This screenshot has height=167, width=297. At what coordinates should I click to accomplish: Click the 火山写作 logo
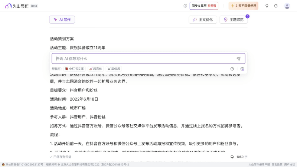pyautogui.click(x=17, y=6)
